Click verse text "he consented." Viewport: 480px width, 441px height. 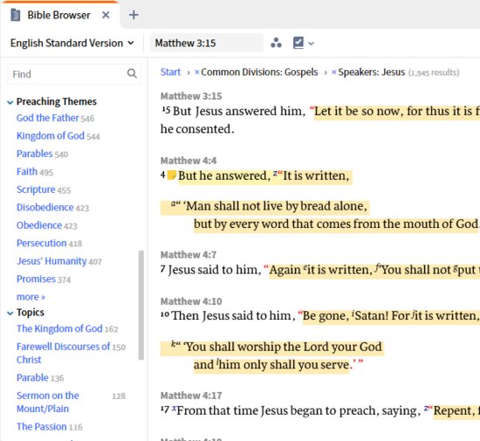pyautogui.click(x=197, y=129)
